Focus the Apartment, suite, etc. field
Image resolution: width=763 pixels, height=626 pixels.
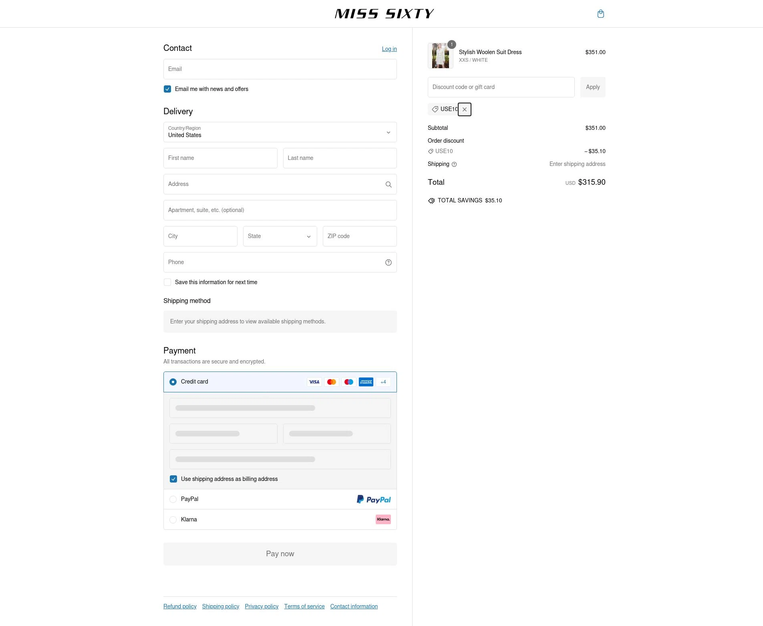coord(280,210)
